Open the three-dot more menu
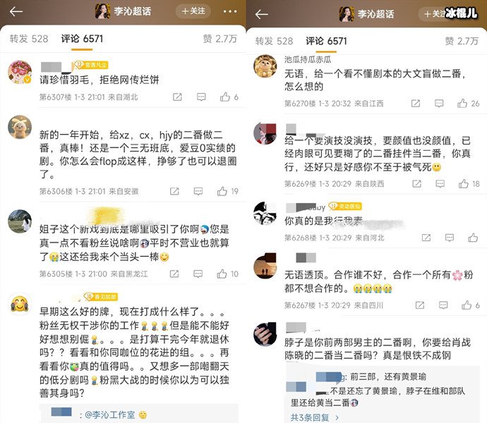 pyautogui.click(x=230, y=12)
